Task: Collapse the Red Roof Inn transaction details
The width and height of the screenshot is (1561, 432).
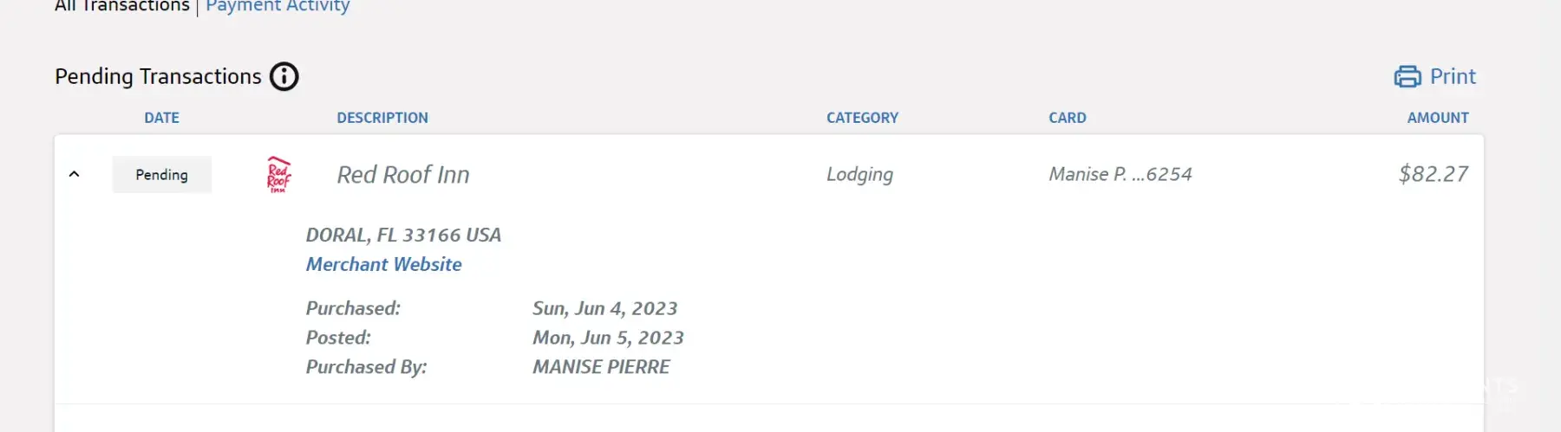Action: click(75, 174)
